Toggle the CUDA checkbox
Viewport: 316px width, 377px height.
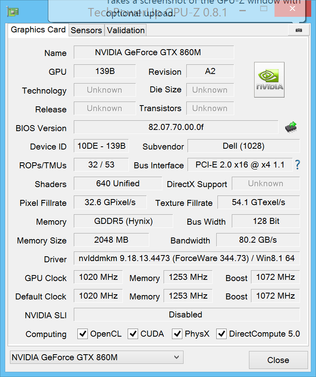133,334
